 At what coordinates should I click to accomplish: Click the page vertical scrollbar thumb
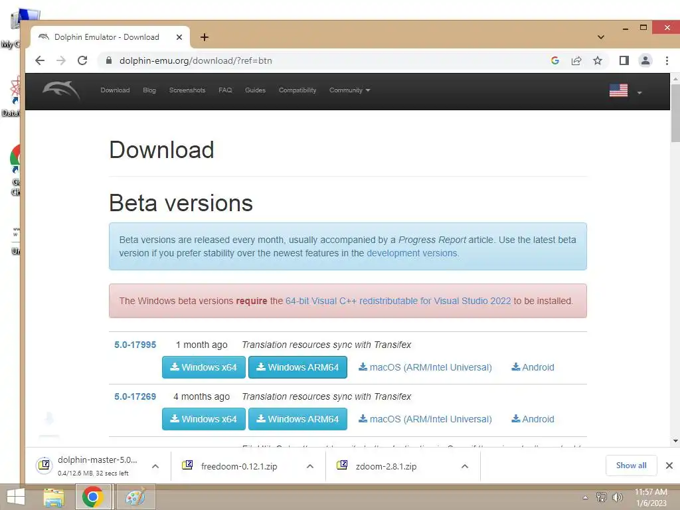(x=675, y=113)
